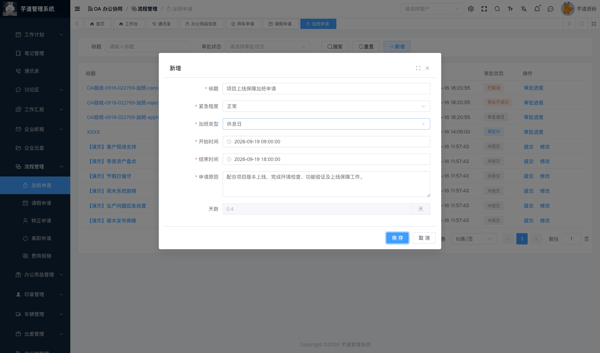This screenshot has height=353, width=600.
Task: Open 请假申请 in sidebar submenu
Action: pyautogui.click(x=35, y=203)
